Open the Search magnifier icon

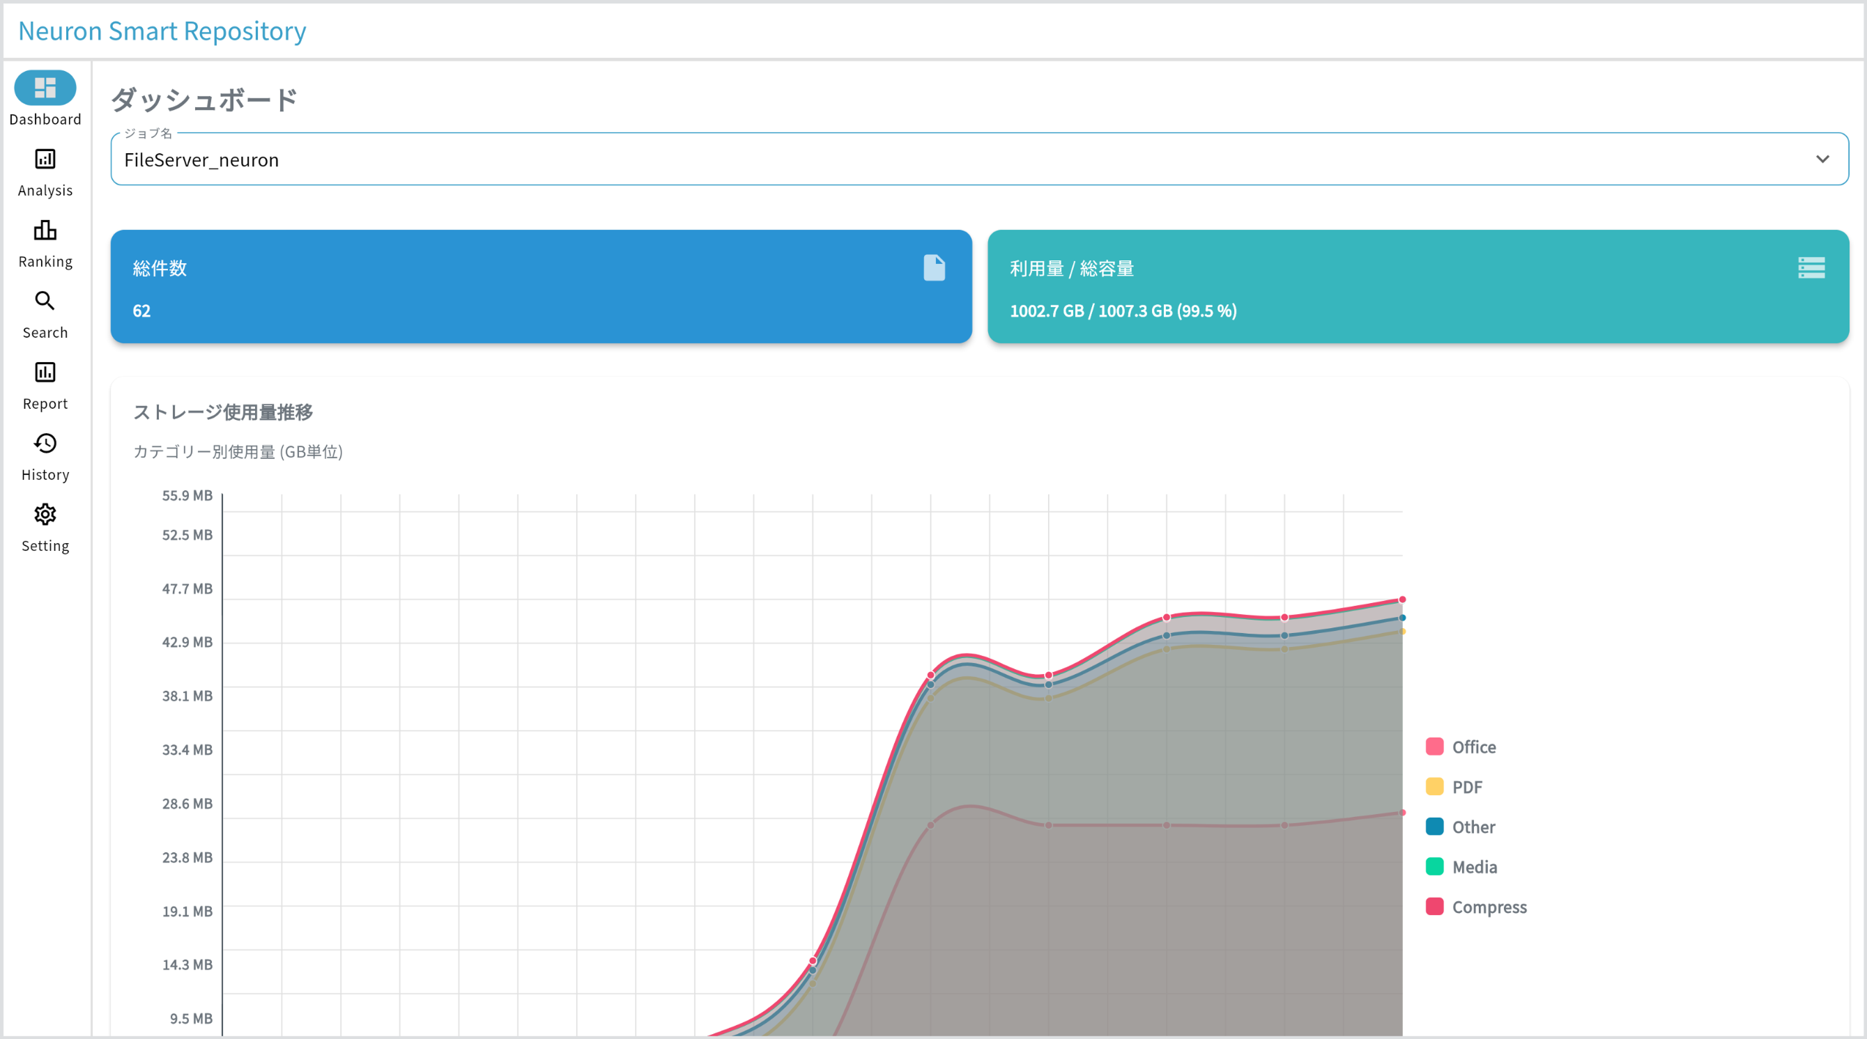coord(45,300)
